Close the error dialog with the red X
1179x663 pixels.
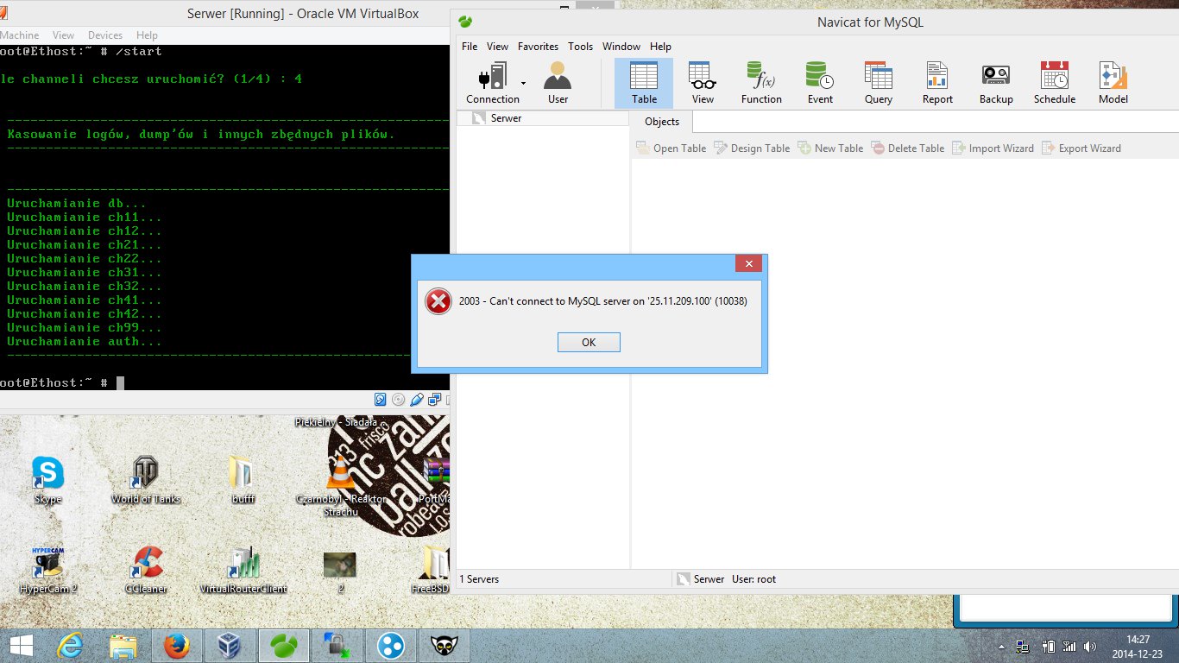click(748, 264)
